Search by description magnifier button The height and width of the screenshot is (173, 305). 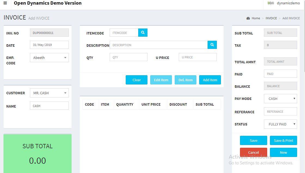(212, 45)
